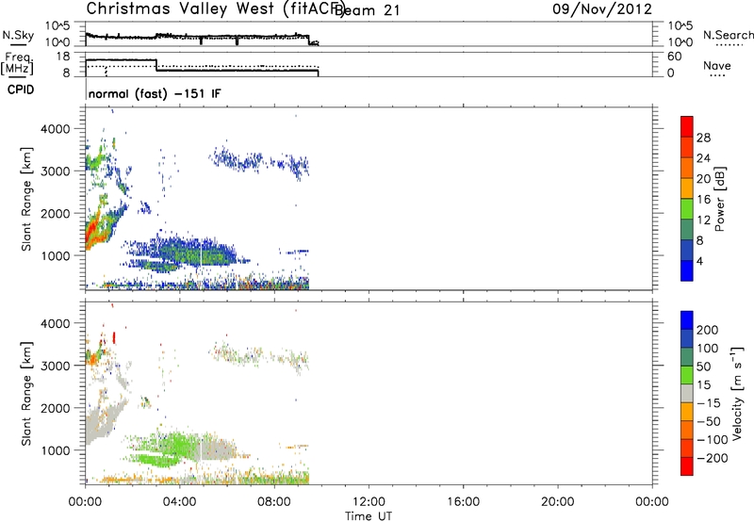Pick the yellow-orange 16–20 dB power swatch
This screenshot has width=754, height=522.
687,188
